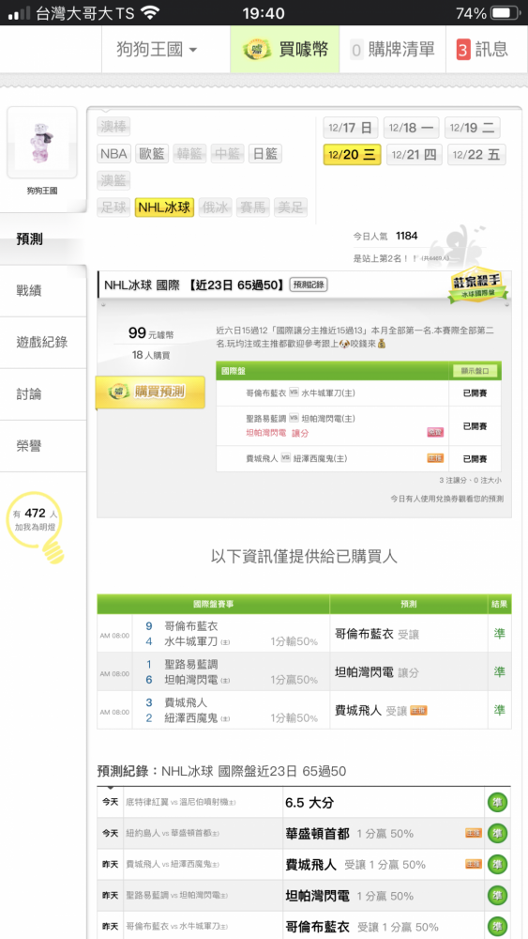Click the 狗狗王國 avatar thumbnail
528x939 pixels.
pos(42,143)
